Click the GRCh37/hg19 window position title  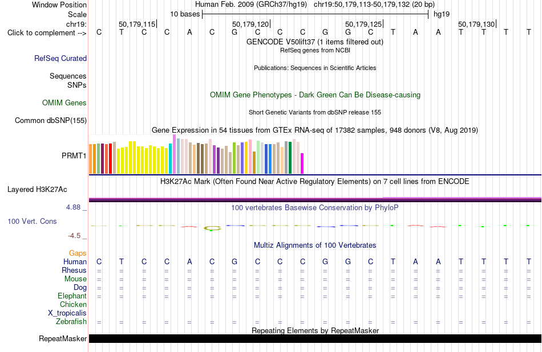click(314, 5)
